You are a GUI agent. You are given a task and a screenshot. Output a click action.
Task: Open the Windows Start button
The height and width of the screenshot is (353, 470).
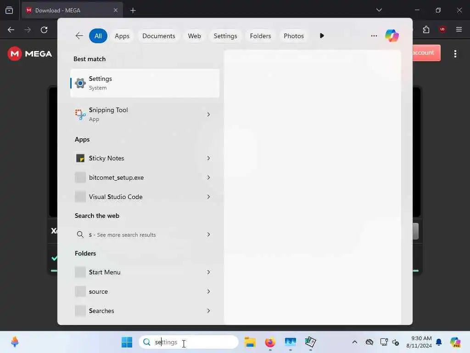click(x=127, y=342)
